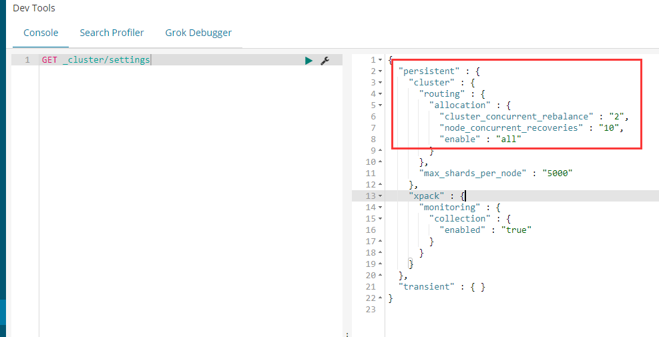Click the fold end marker on line 17
Viewport: 659px width, 337px height.
[x=381, y=241]
